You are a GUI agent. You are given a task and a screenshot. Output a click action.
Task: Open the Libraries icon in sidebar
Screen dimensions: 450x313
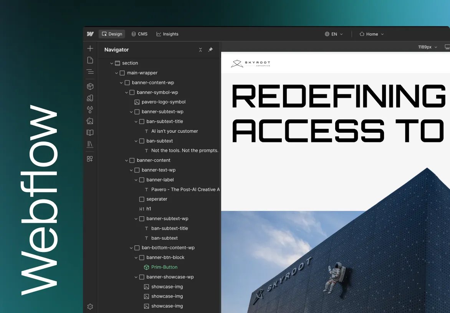coord(90,144)
